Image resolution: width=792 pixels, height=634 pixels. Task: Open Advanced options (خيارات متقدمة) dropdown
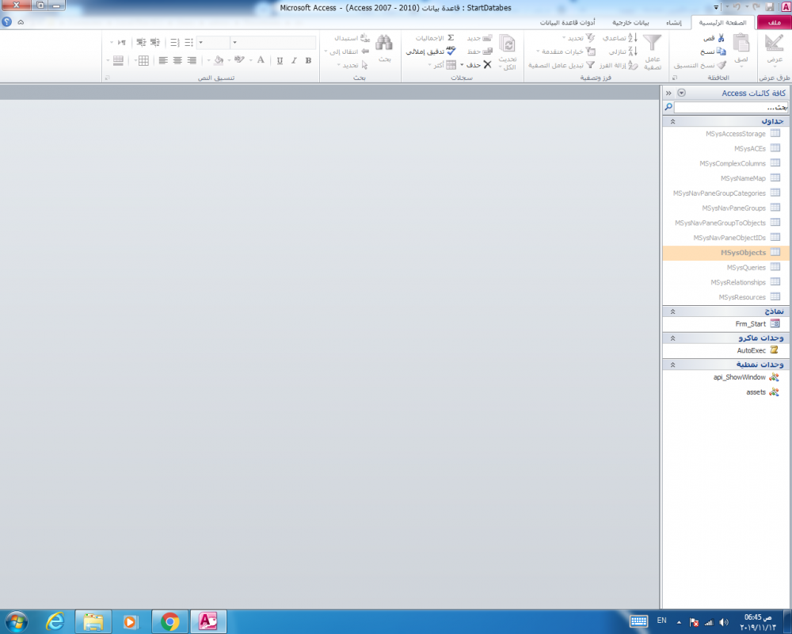pyautogui.click(x=565, y=52)
